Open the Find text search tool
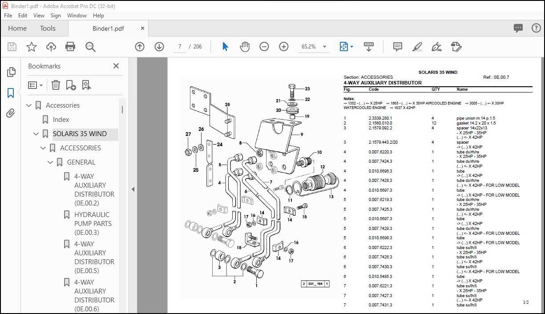Viewport: 545px width, 314px height. tap(91, 47)
